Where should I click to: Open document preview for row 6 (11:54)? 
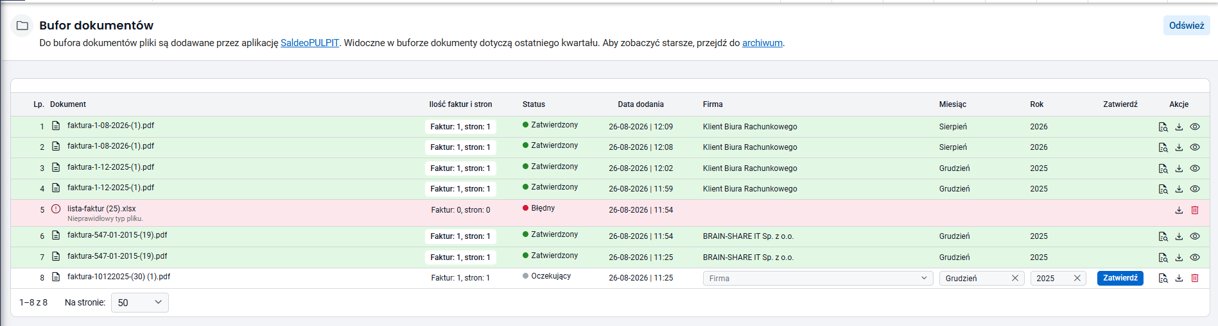click(1163, 236)
